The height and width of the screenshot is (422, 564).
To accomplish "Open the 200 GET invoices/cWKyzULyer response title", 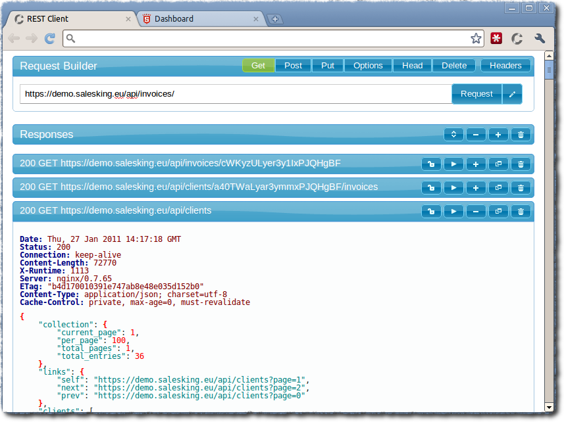I will (180, 163).
